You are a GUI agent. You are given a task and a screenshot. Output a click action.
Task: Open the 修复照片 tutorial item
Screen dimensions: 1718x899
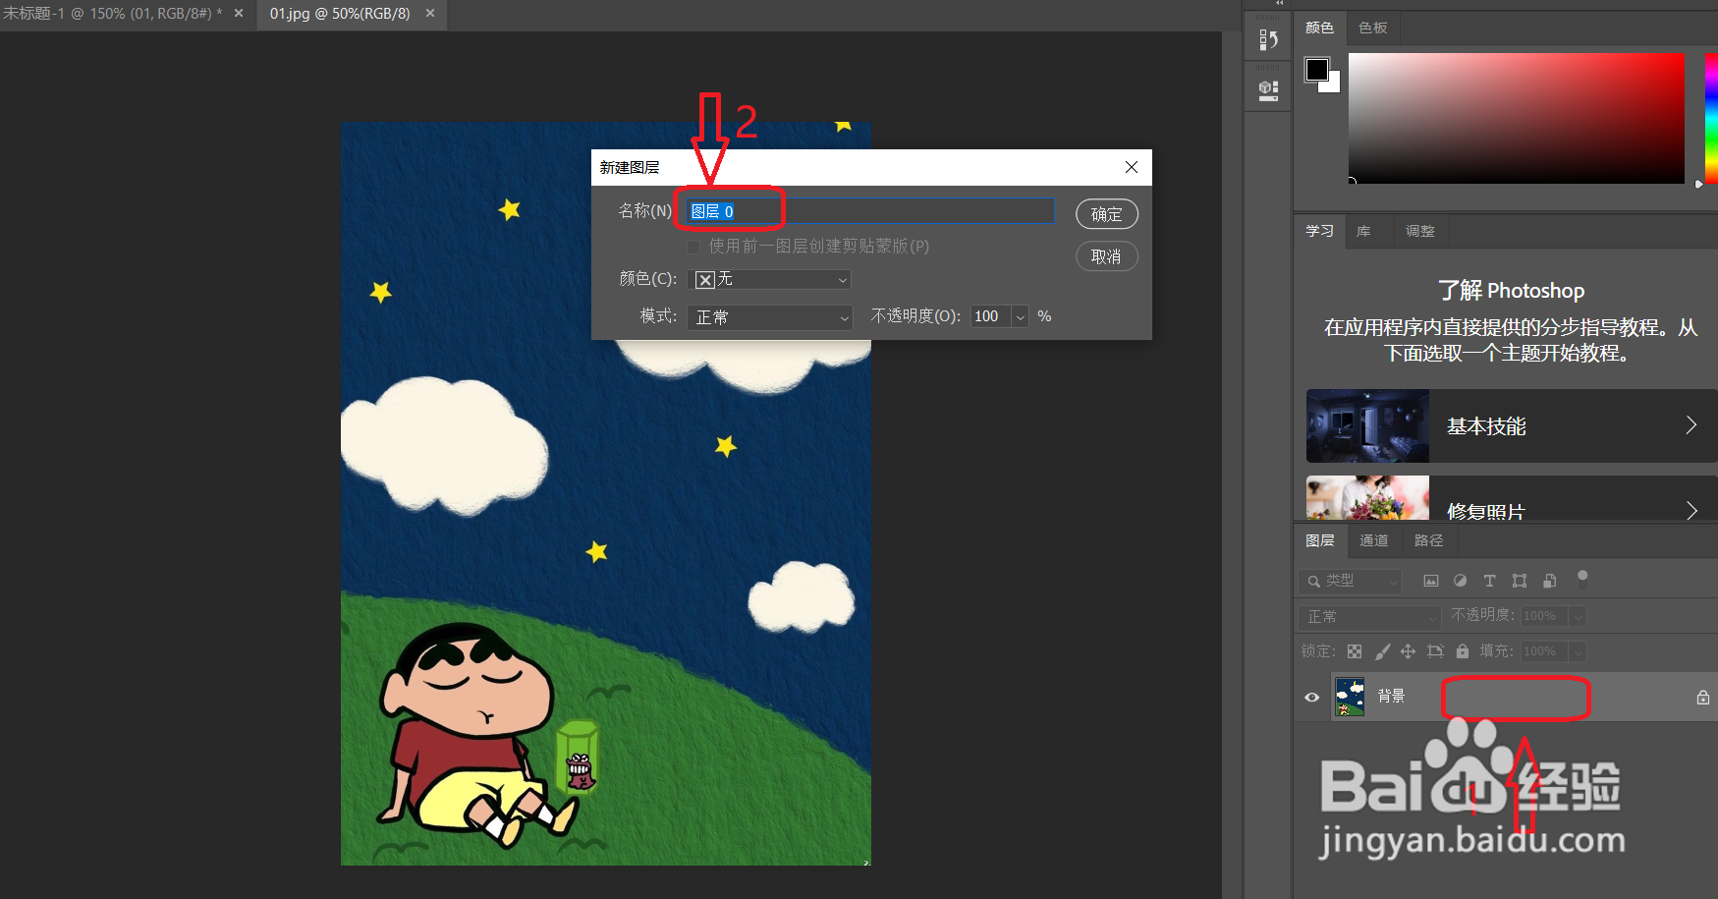point(1512,498)
